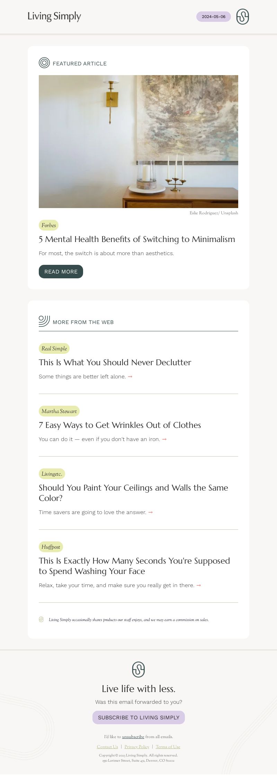
Task: Click the concentric circles Featured Article icon
Action: click(x=44, y=63)
